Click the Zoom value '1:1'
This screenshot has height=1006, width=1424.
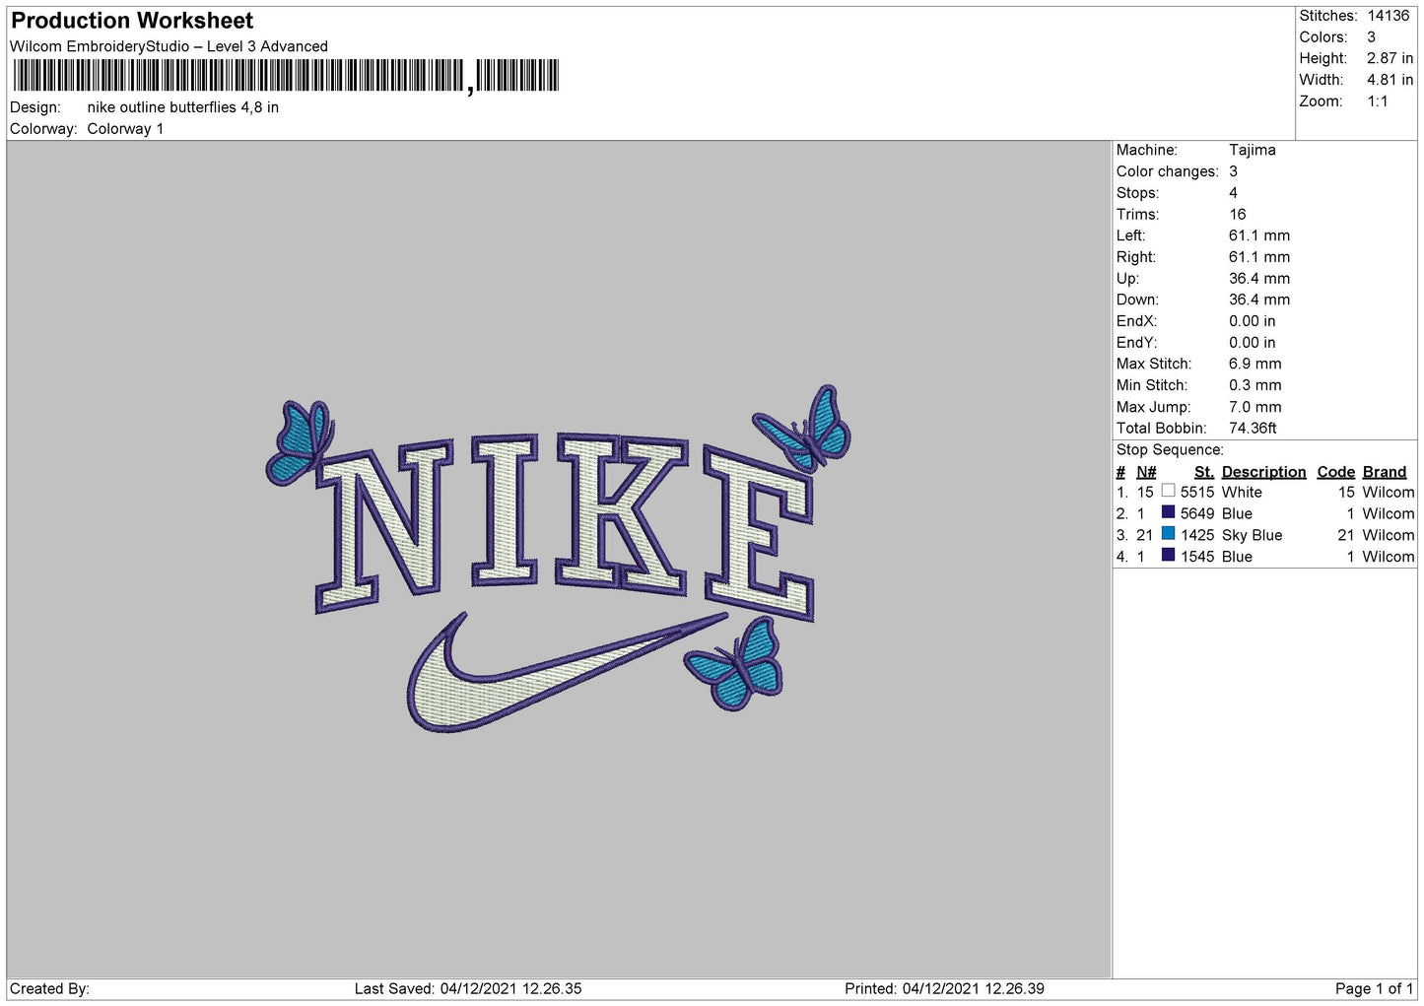[x=1378, y=101]
